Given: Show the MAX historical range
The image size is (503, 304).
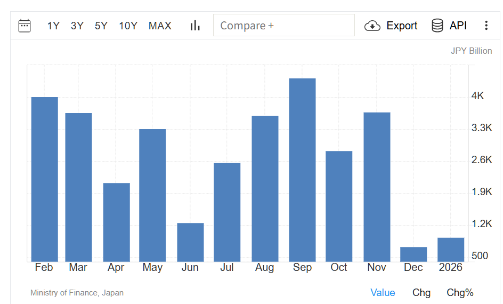Looking at the screenshot, I should tap(160, 26).
